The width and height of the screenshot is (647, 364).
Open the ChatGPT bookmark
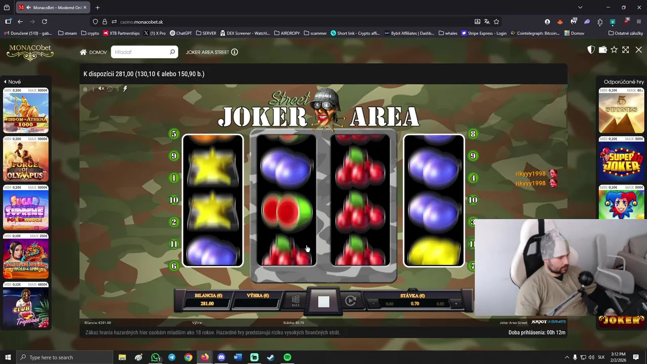pyautogui.click(x=180, y=33)
